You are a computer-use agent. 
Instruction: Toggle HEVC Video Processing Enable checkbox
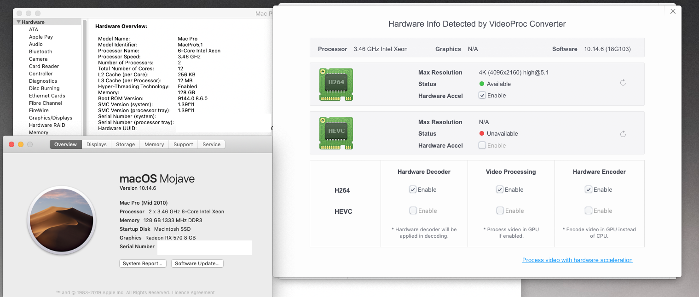pyautogui.click(x=500, y=211)
